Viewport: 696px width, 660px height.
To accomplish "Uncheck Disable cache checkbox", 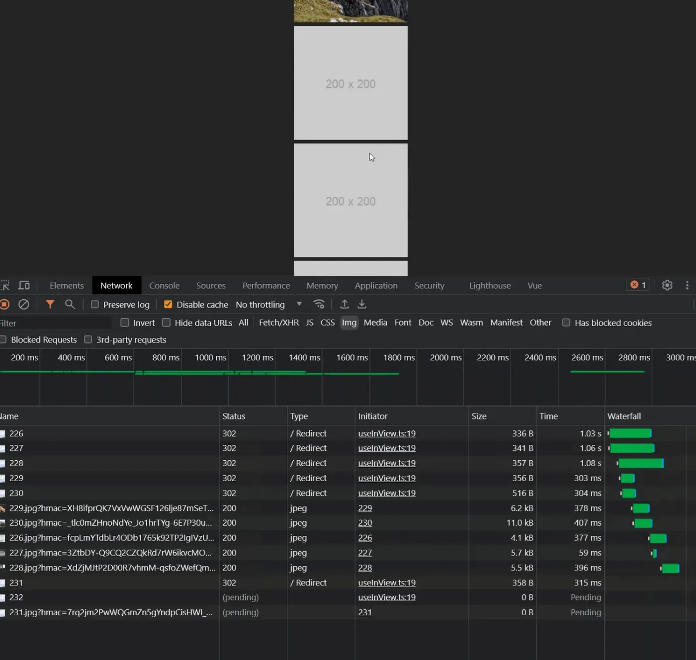I will (168, 304).
